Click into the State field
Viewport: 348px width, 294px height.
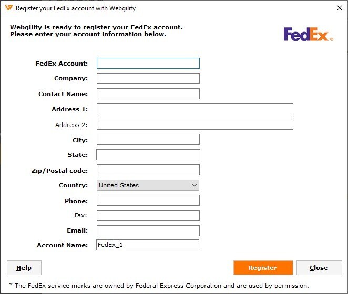coord(148,155)
